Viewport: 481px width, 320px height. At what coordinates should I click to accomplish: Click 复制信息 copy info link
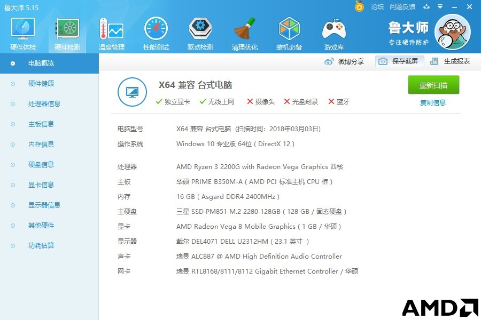(x=432, y=102)
